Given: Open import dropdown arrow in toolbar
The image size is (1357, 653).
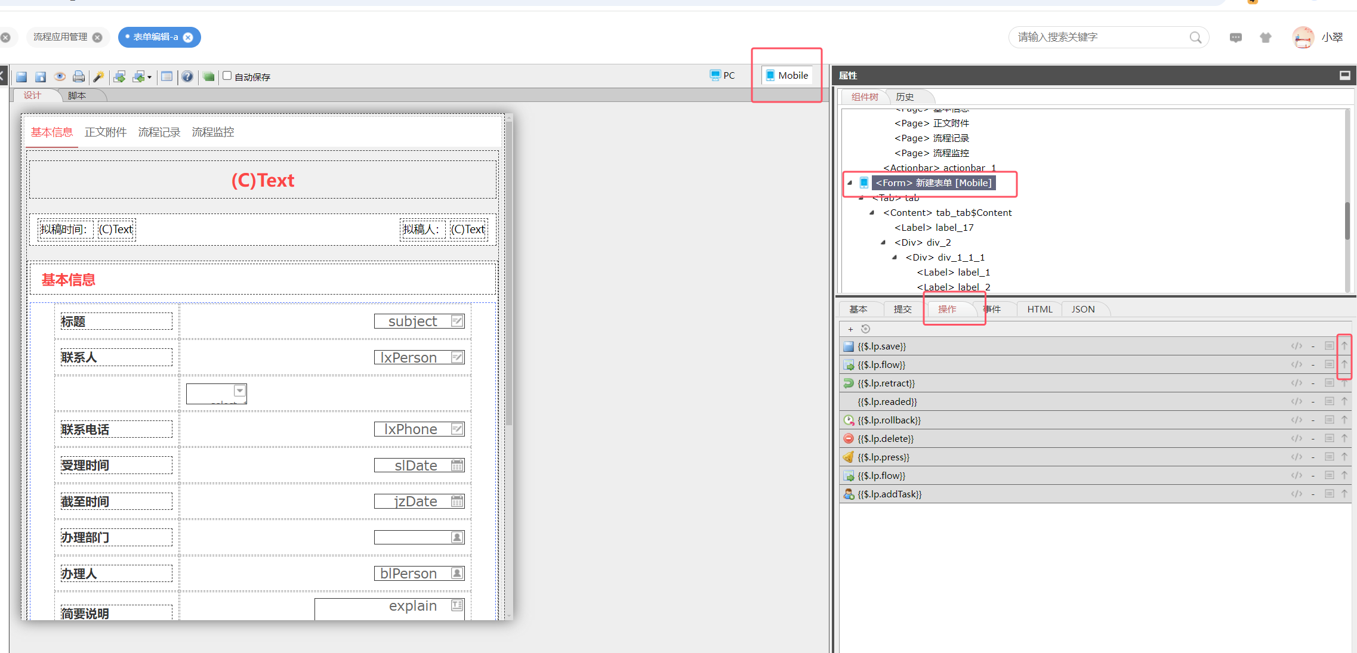Looking at the screenshot, I should point(149,77).
